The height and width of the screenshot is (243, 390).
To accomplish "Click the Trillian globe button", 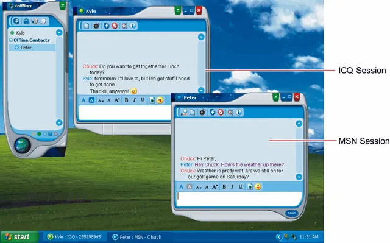I will (23, 146).
